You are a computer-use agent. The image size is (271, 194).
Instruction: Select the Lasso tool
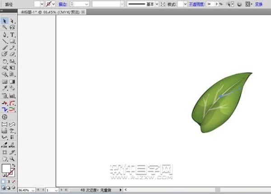(x=12, y=27)
